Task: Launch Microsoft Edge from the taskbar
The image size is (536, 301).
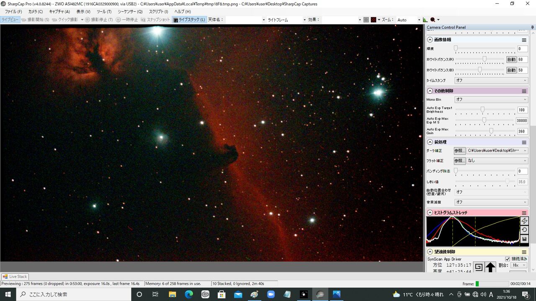Action: pyautogui.click(x=188, y=294)
